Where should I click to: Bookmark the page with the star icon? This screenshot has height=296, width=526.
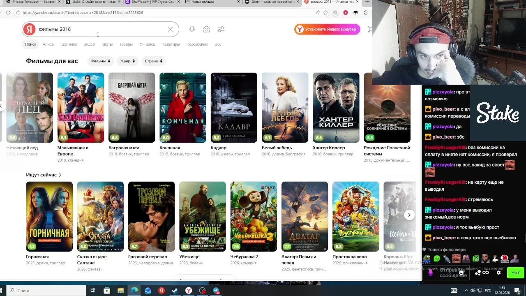coord(326,13)
